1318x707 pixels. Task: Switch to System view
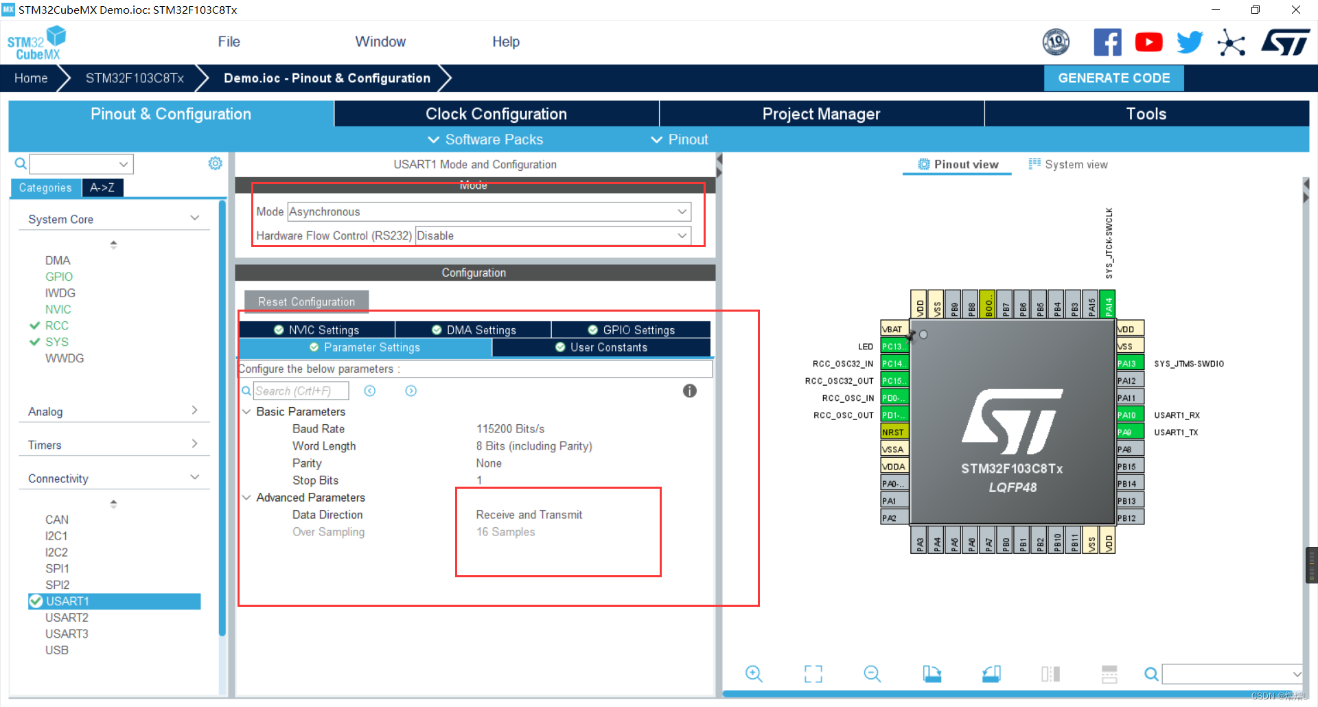(1068, 164)
